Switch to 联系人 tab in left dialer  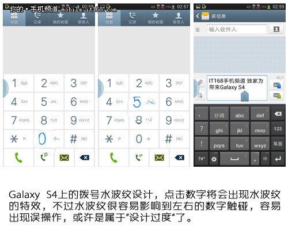pyautogui.click(x=84, y=18)
